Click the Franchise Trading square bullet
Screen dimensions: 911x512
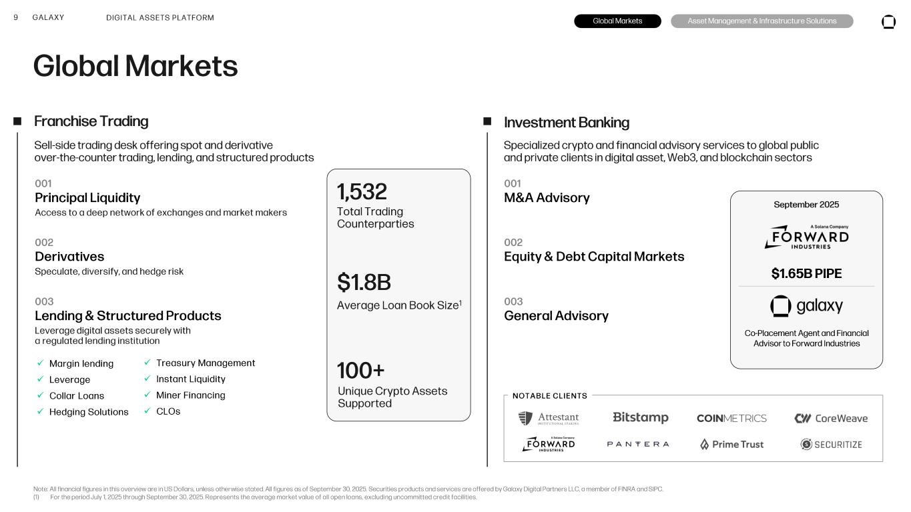point(17,121)
